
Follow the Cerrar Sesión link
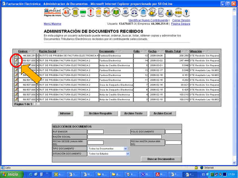[x=181, y=20]
